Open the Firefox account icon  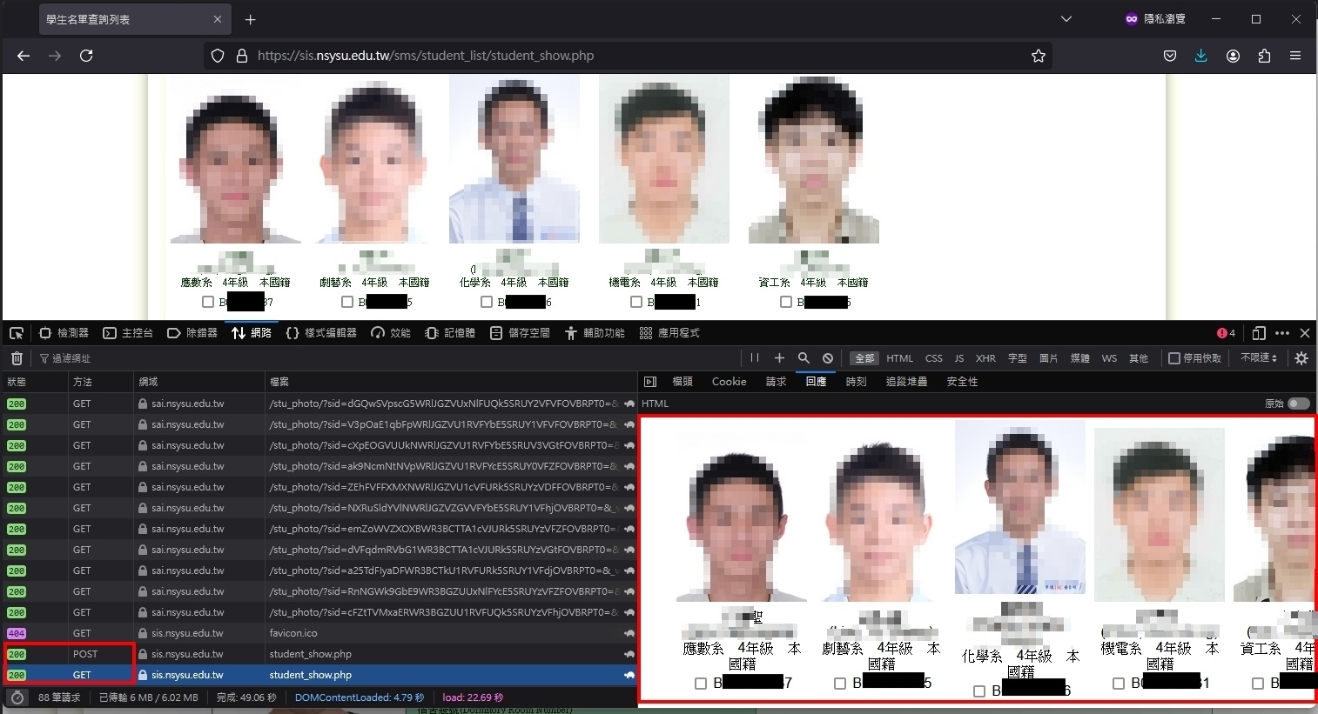click(1233, 56)
